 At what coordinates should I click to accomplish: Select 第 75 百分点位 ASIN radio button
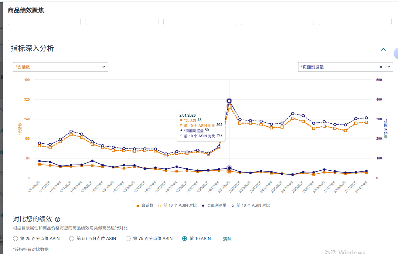(x=128, y=239)
